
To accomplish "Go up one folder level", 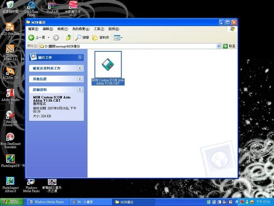I will [68, 38].
